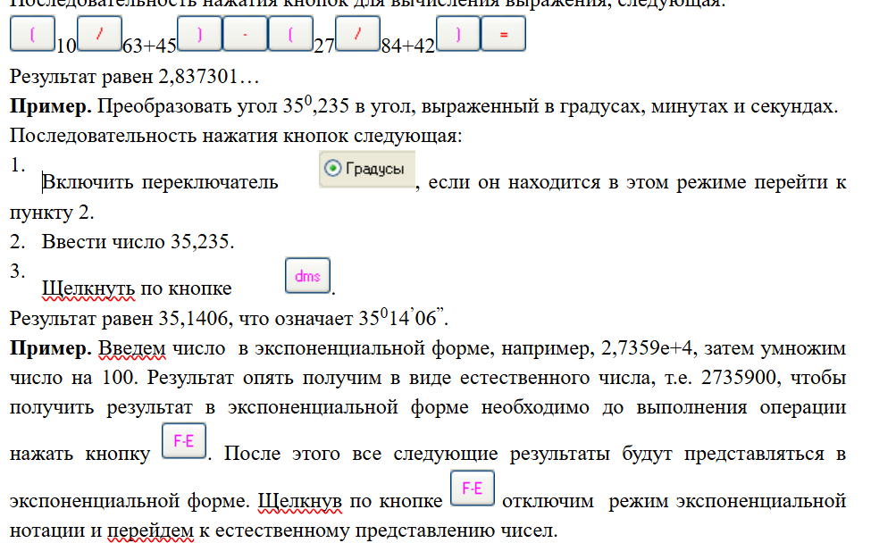The width and height of the screenshot is (896, 543).
Task: Select the Градусы radio button
Action: (x=365, y=169)
